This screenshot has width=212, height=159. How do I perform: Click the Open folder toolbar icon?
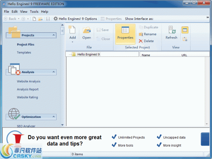tap(40, 19)
